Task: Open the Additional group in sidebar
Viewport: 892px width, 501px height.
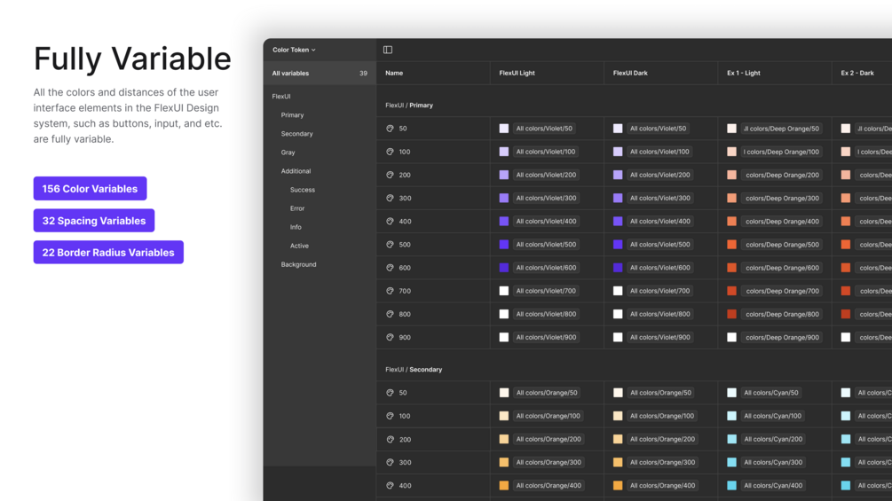Action: coord(296,171)
